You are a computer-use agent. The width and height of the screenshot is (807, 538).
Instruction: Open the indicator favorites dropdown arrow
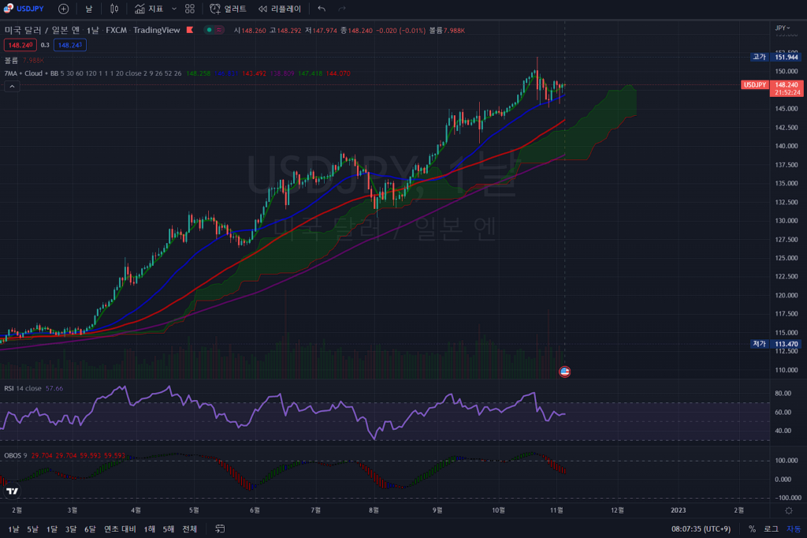[174, 9]
